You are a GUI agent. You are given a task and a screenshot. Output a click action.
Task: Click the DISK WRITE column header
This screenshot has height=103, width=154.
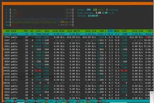point(74,31)
